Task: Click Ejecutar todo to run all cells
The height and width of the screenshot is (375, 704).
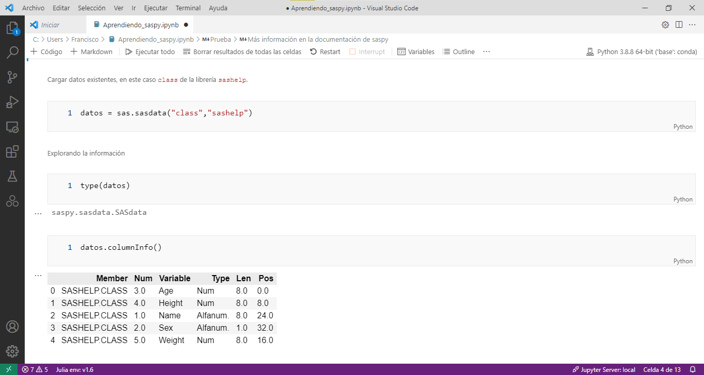Action: (x=150, y=52)
